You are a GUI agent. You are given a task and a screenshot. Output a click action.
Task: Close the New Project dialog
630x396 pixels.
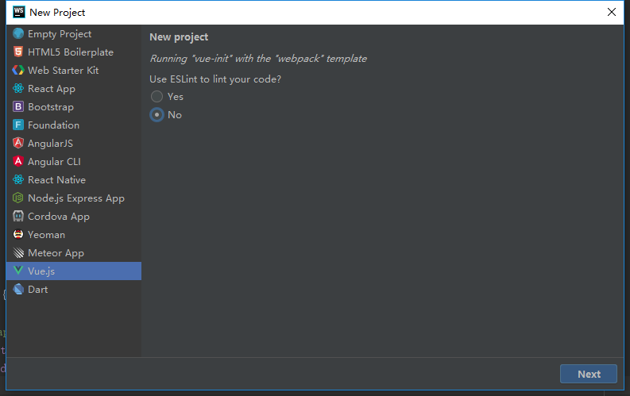612,12
